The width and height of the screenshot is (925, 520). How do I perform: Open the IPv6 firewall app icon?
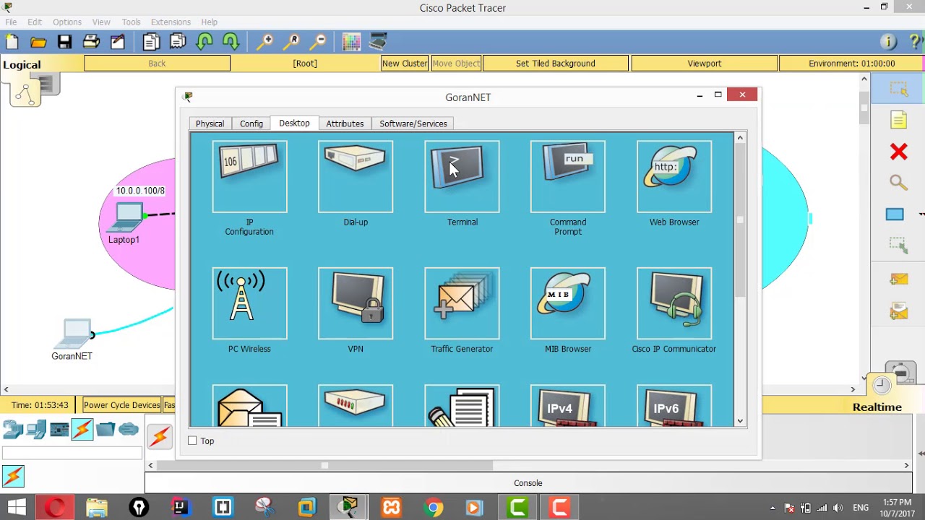[674, 407]
